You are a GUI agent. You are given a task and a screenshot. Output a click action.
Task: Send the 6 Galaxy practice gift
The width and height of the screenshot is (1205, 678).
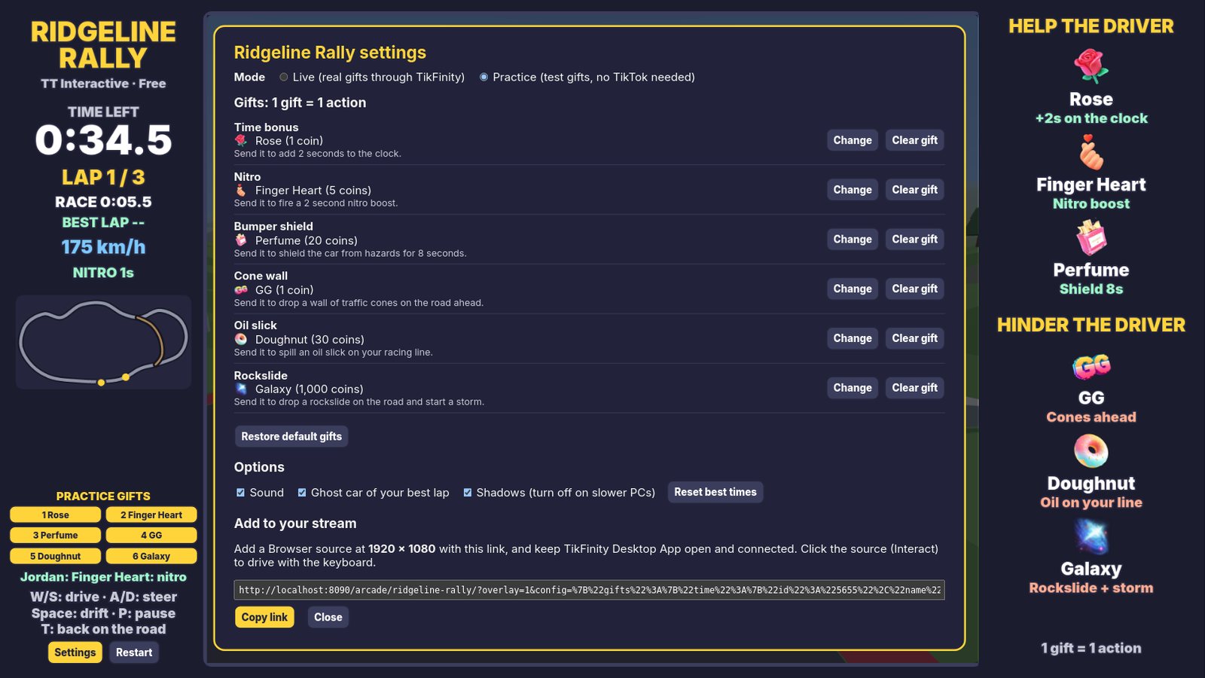coord(151,556)
